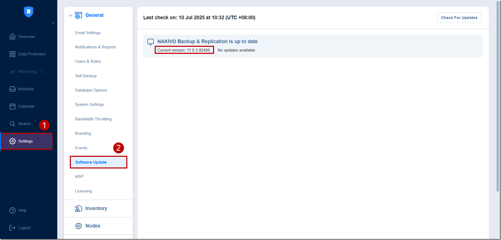Open Users & Roles page

pyautogui.click(x=88, y=61)
